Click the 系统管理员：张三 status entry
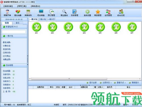This screenshot has height=107, width=142. coord(24,105)
